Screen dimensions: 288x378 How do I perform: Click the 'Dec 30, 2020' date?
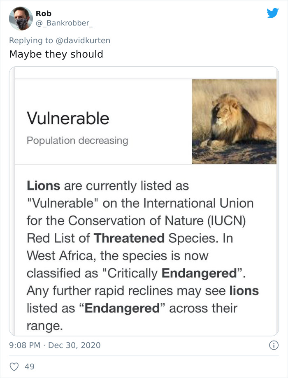point(74,345)
